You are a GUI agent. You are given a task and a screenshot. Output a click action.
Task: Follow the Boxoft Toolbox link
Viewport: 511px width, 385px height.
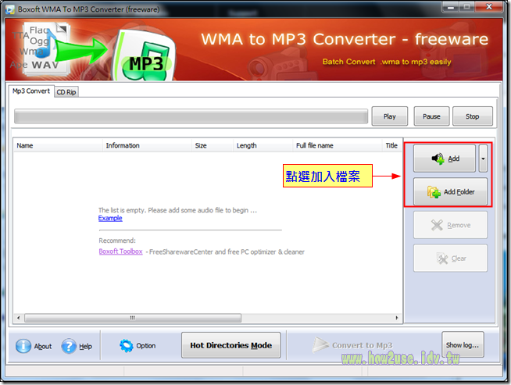pos(120,251)
